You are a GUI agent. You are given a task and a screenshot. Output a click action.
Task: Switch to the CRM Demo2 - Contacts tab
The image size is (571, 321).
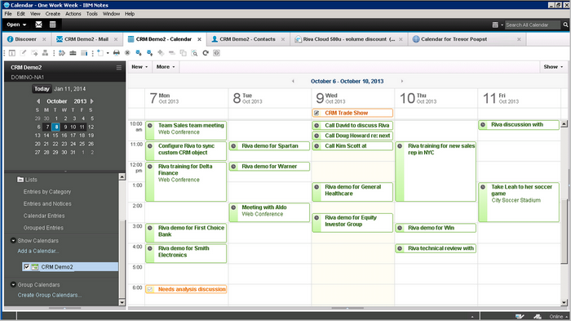pyautogui.click(x=247, y=39)
